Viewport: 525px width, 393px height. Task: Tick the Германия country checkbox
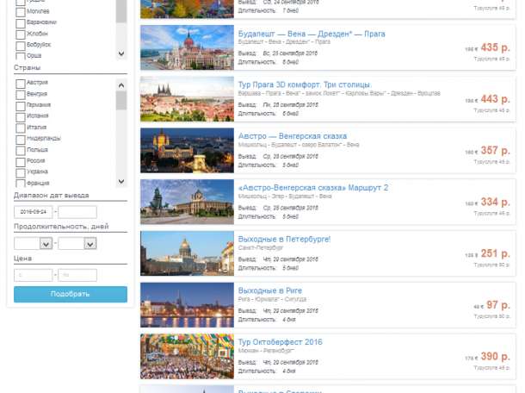pyautogui.click(x=21, y=106)
